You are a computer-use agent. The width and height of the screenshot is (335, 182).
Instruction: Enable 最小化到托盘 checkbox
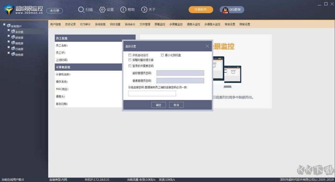pyautogui.click(x=162, y=55)
